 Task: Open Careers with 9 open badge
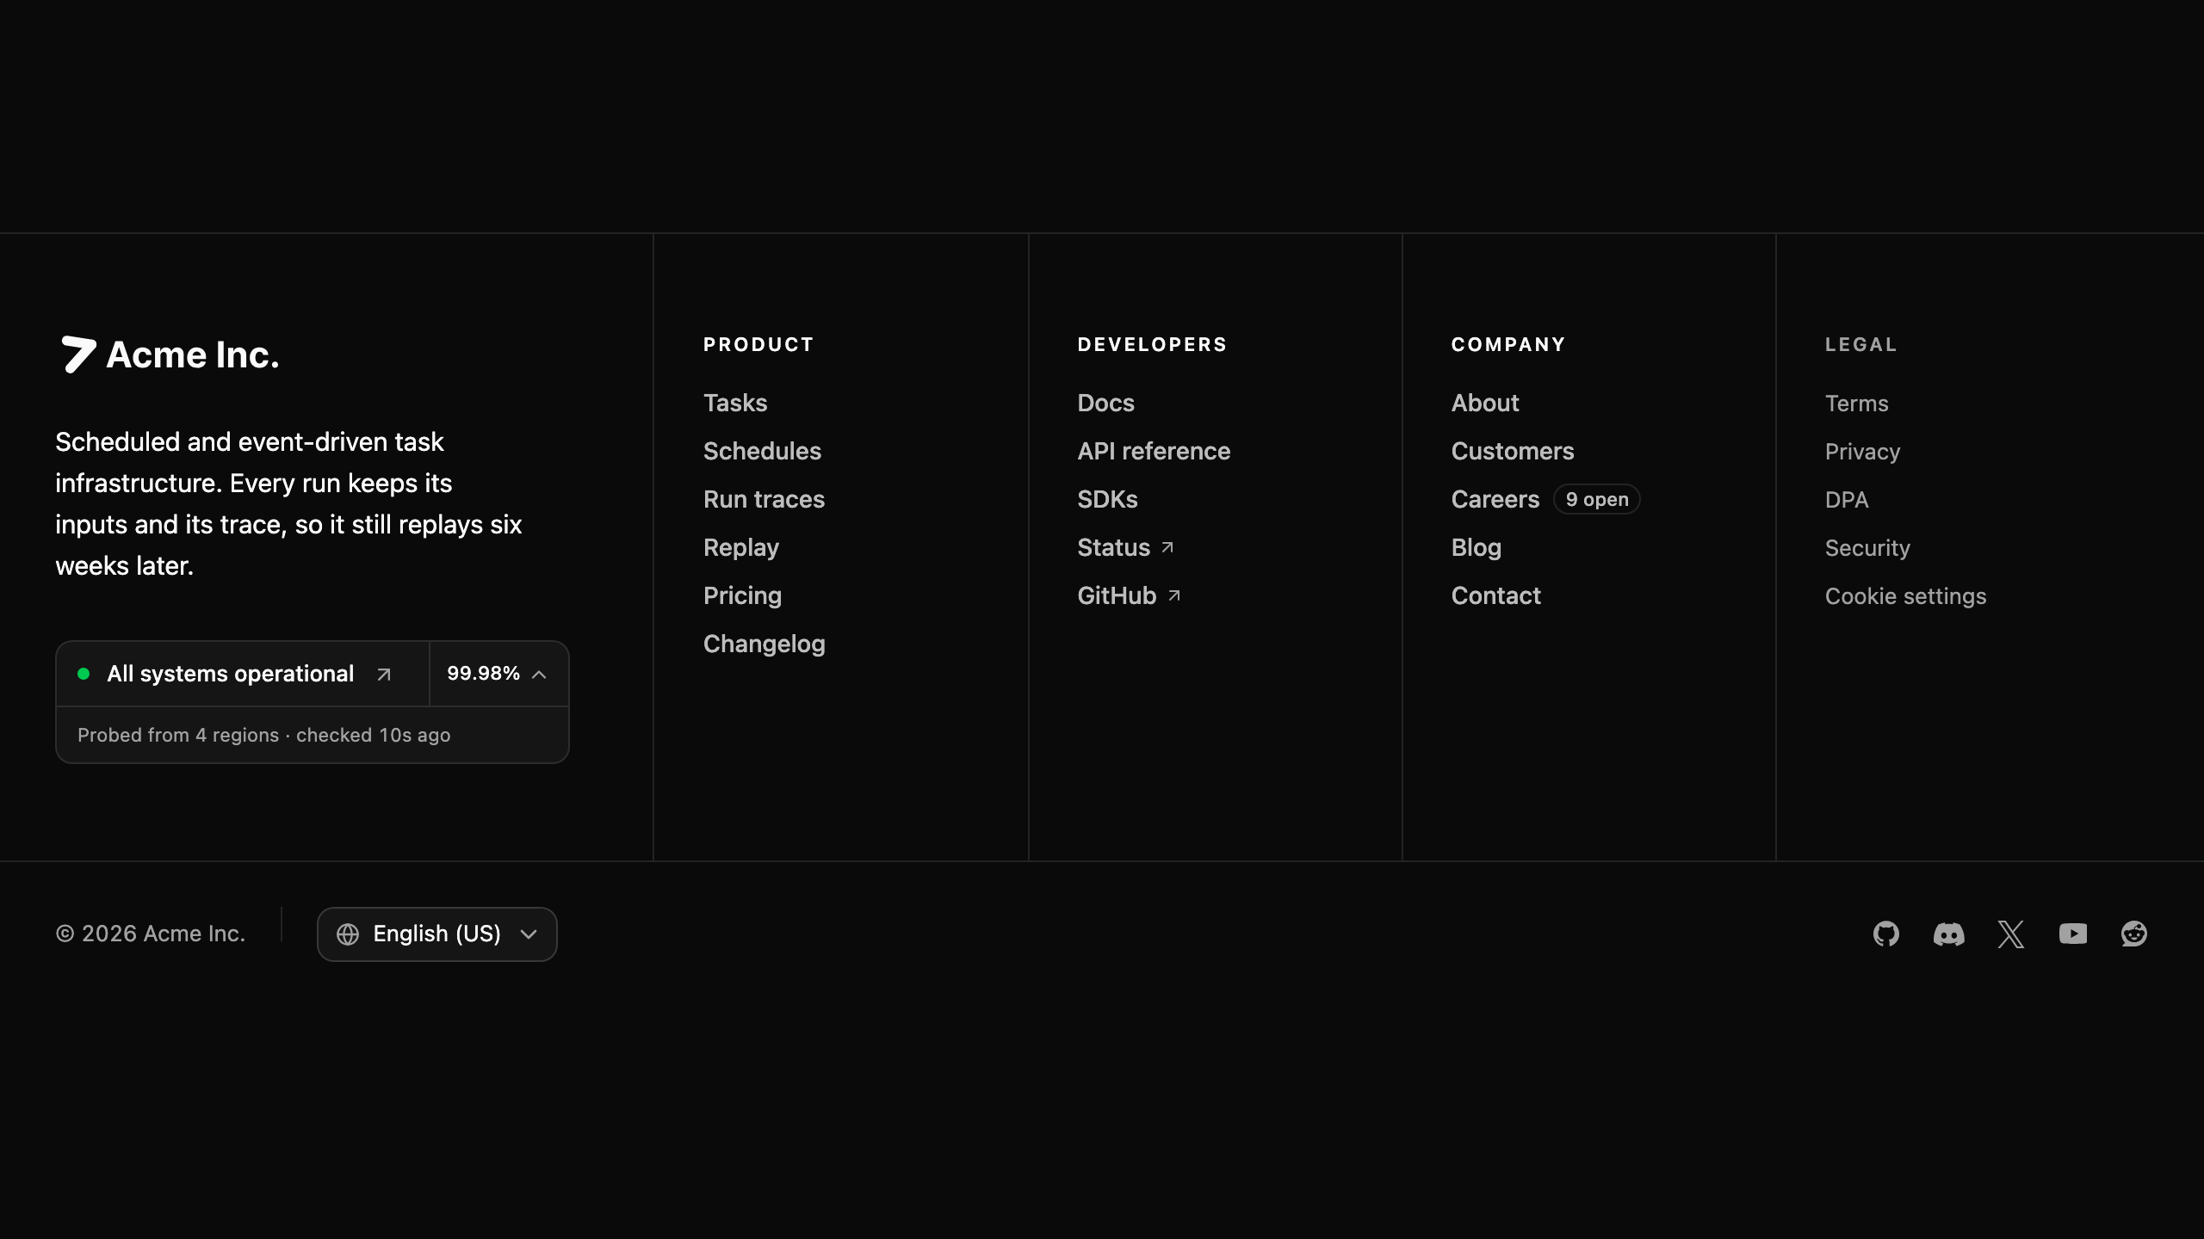click(x=1495, y=499)
